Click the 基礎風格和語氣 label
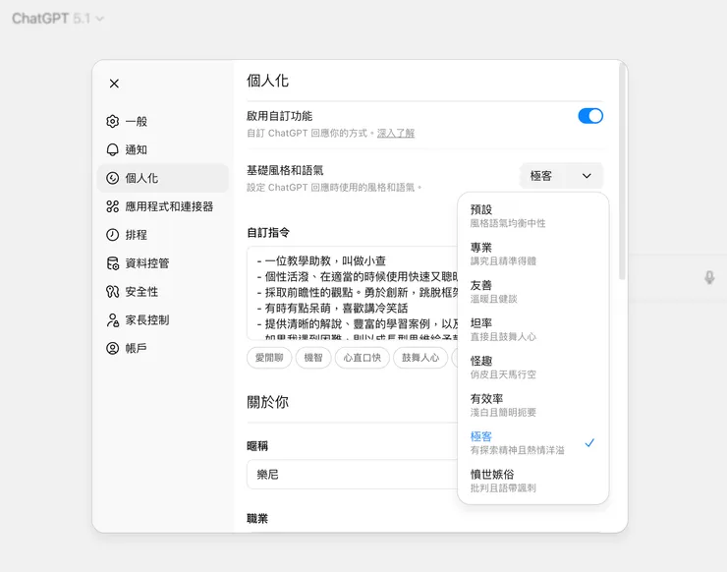This screenshot has height=572, width=727. click(285, 170)
